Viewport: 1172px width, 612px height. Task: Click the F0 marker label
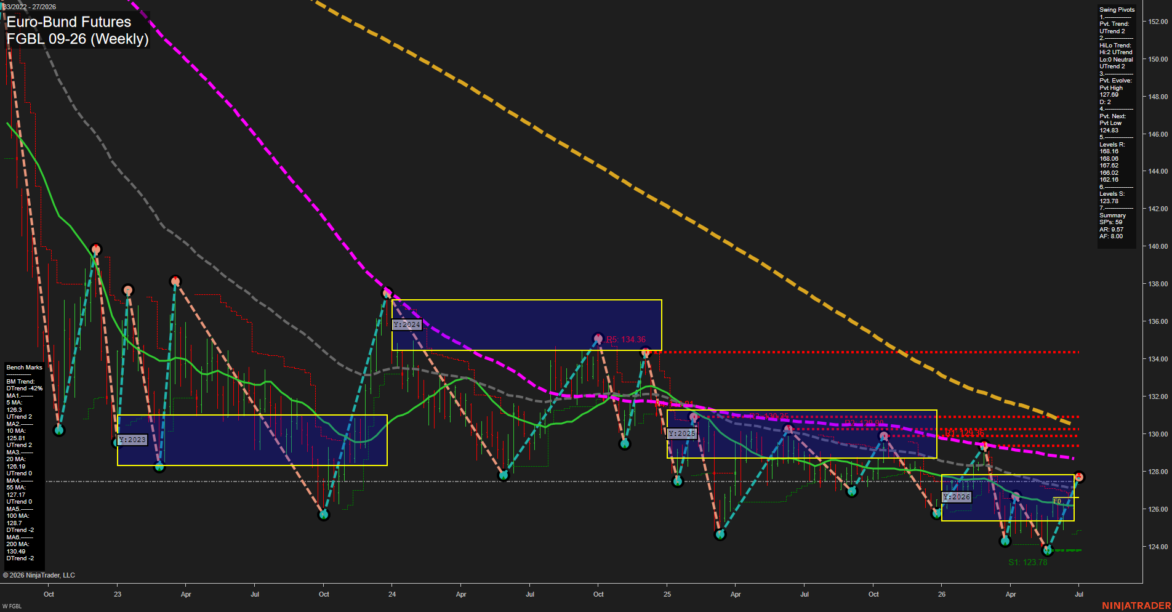1057,501
